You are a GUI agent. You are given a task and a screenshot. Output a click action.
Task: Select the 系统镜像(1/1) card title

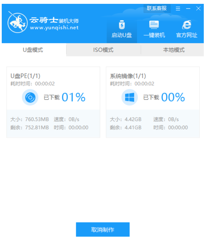[128, 76]
